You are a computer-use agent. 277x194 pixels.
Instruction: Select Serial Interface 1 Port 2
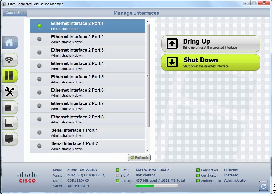tap(87, 146)
